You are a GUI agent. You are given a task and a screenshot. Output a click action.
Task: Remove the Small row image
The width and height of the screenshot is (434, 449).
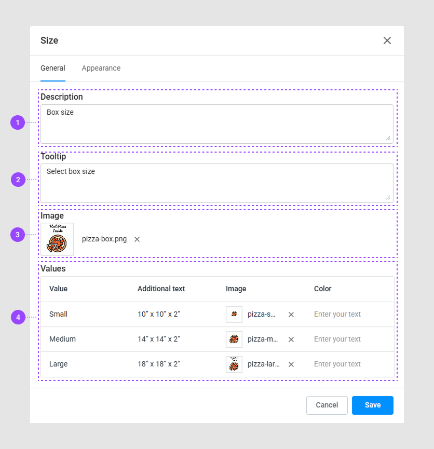point(291,315)
